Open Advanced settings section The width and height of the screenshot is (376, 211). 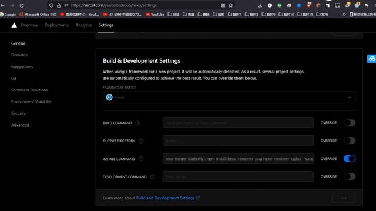pos(20,125)
